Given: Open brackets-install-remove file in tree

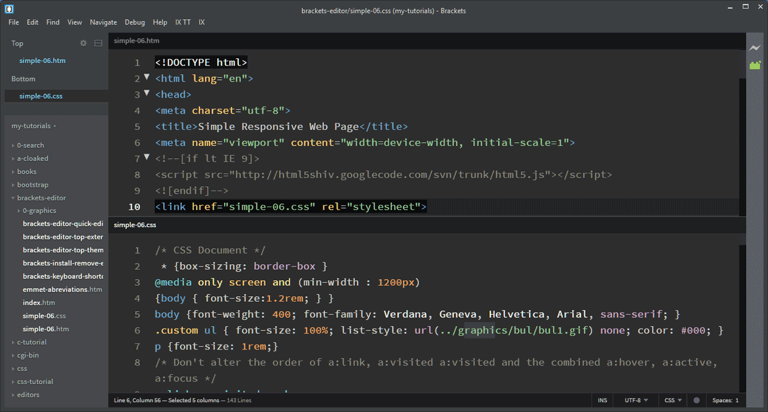Looking at the screenshot, I should (63, 264).
